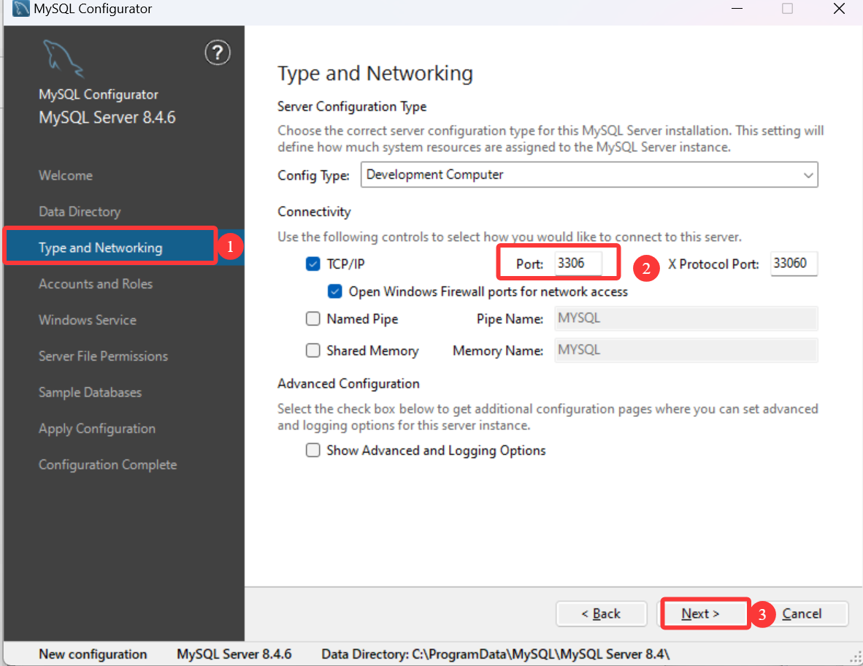The height and width of the screenshot is (666, 863).
Task: Uncheck the TCP/IP checkbox
Action: [312, 264]
